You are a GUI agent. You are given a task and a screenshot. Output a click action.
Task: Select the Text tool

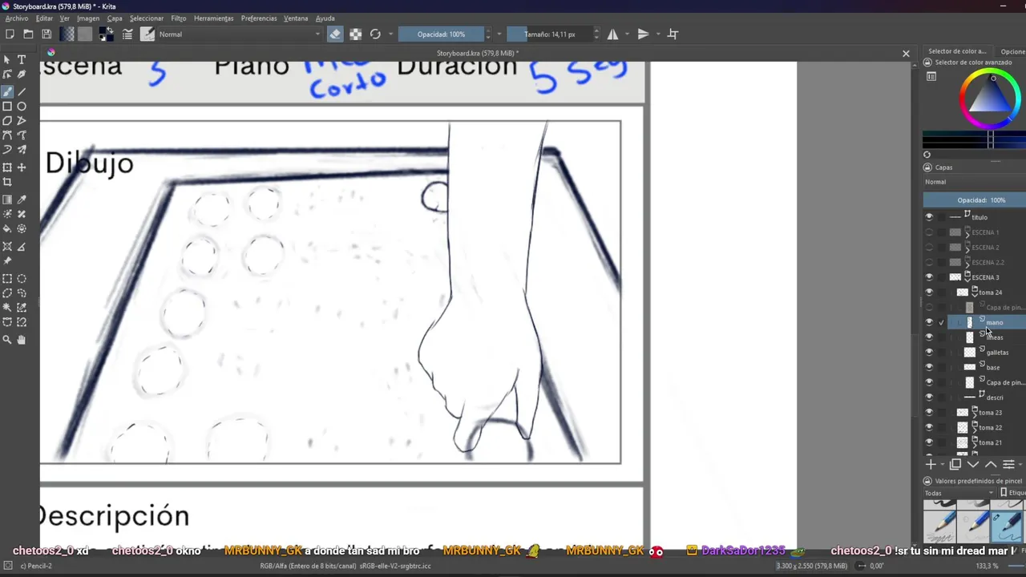(x=22, y=59)
